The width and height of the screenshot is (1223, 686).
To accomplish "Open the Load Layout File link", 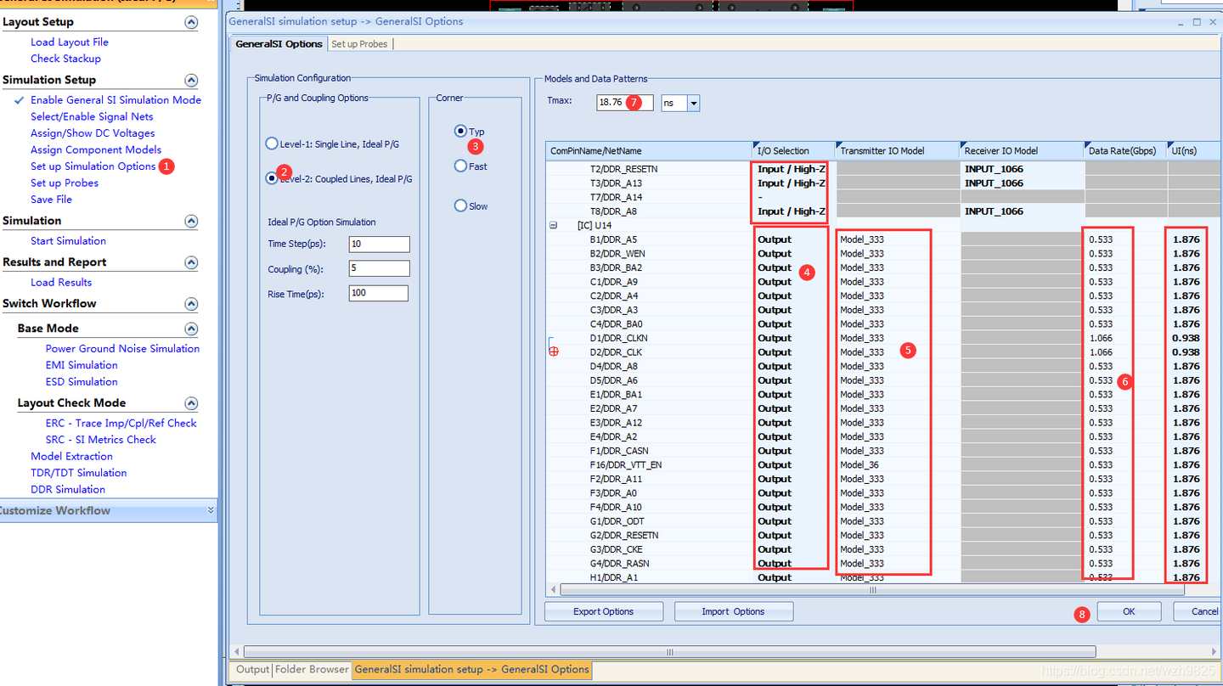I will click(x=69, y=42).
